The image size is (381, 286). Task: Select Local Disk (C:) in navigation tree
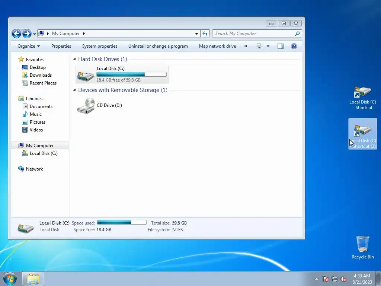coord(44,153)
